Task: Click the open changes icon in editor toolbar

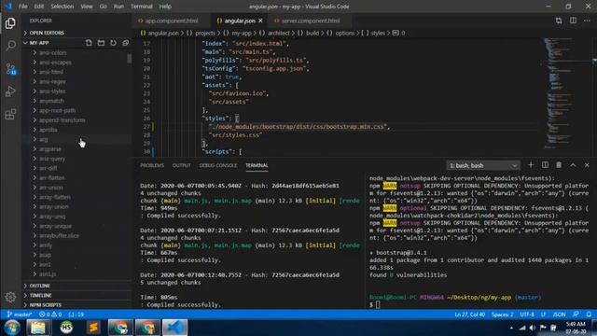Action: pyautogui.click(x=559, y=21)
